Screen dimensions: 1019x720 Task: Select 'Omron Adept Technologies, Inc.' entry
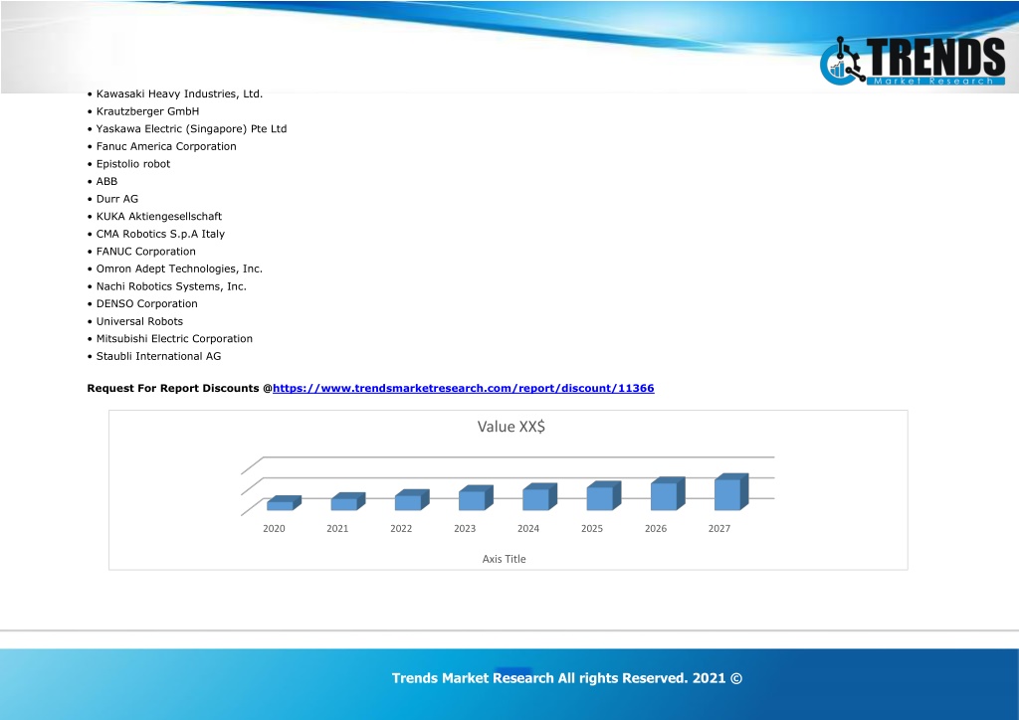(x=179, y=269)
